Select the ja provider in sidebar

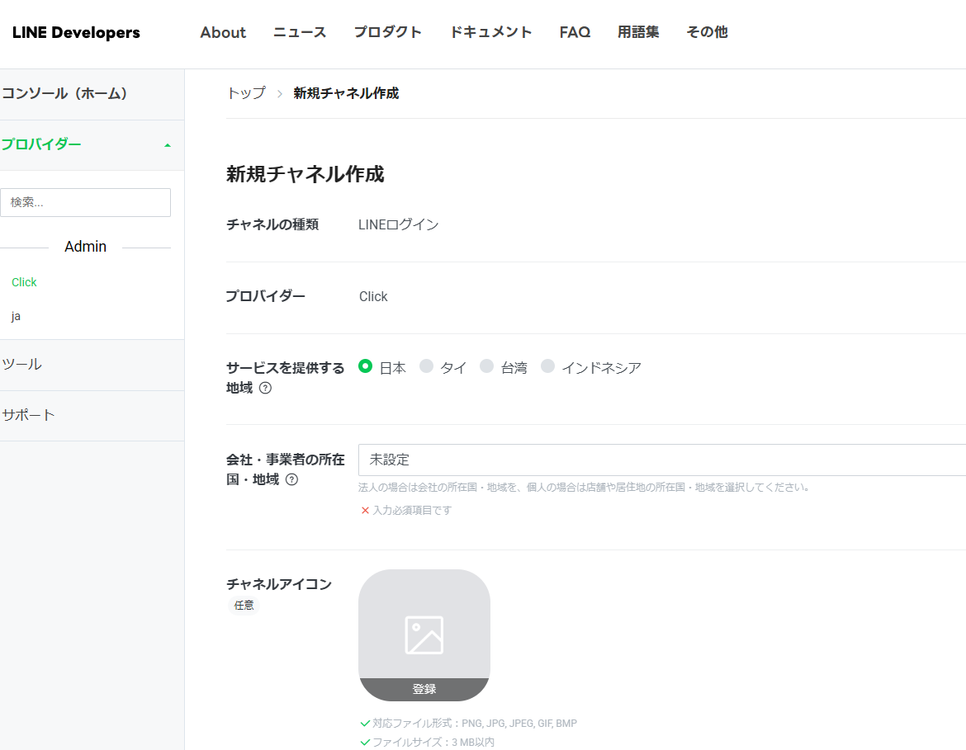17,316
